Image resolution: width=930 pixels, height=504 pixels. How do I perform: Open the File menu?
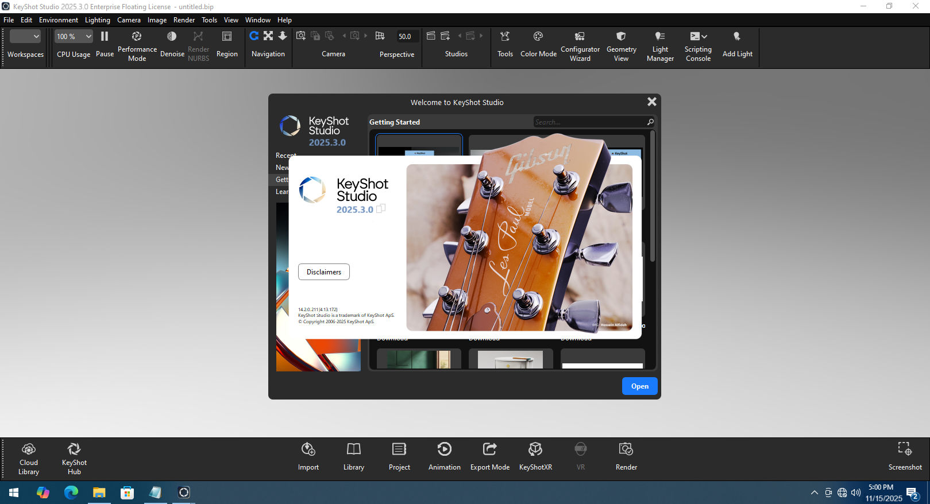[x=9, y=20]
